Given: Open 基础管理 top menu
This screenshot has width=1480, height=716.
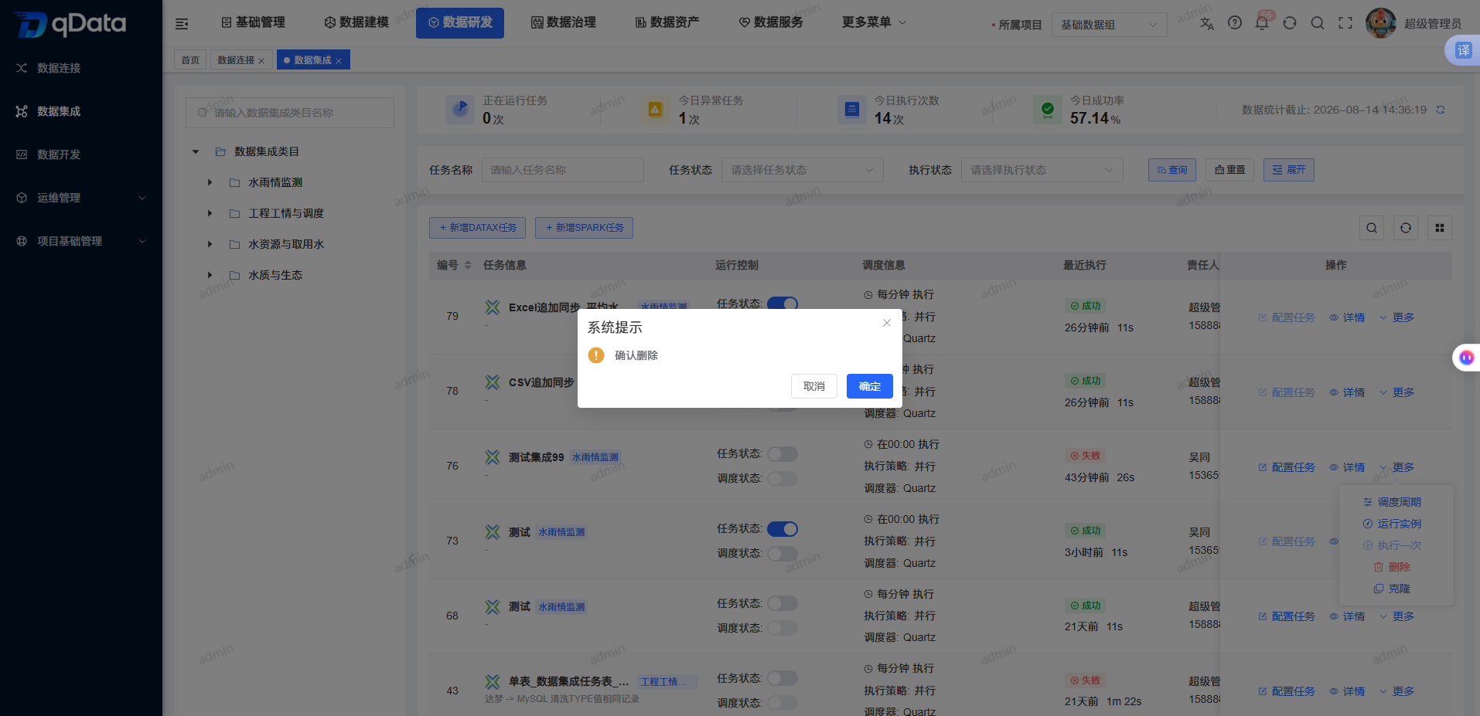Looking at the screenshot, I should tap(253, 22).
